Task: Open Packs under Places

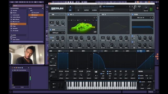Action: (x=14, y=37)
